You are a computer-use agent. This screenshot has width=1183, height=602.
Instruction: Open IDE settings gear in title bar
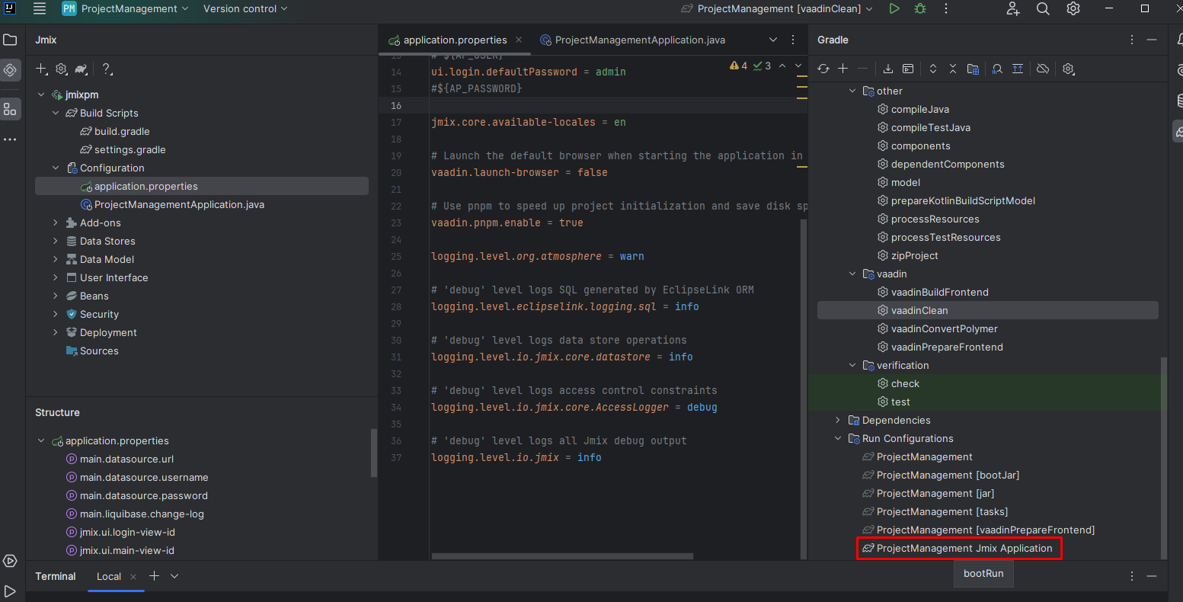point(1073,8)
